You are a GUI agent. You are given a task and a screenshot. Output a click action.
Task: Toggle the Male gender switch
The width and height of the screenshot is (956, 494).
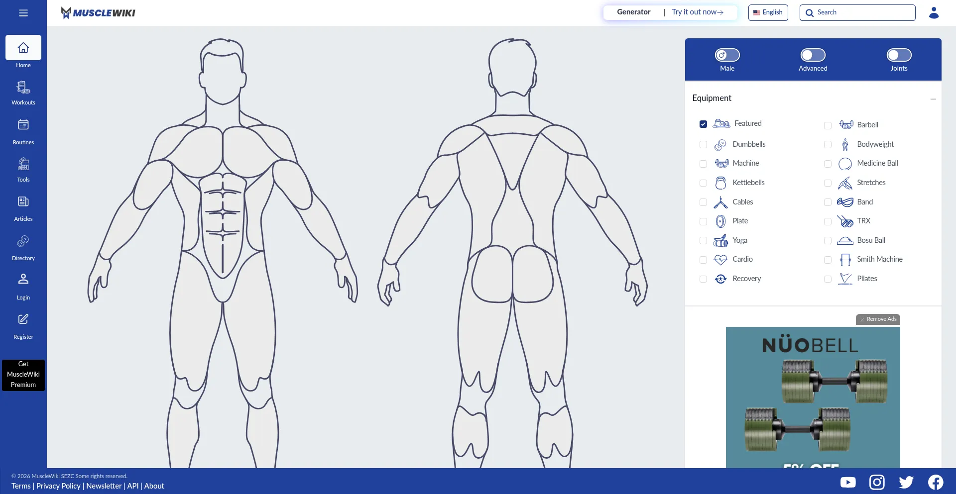click(x=727, y=55)
